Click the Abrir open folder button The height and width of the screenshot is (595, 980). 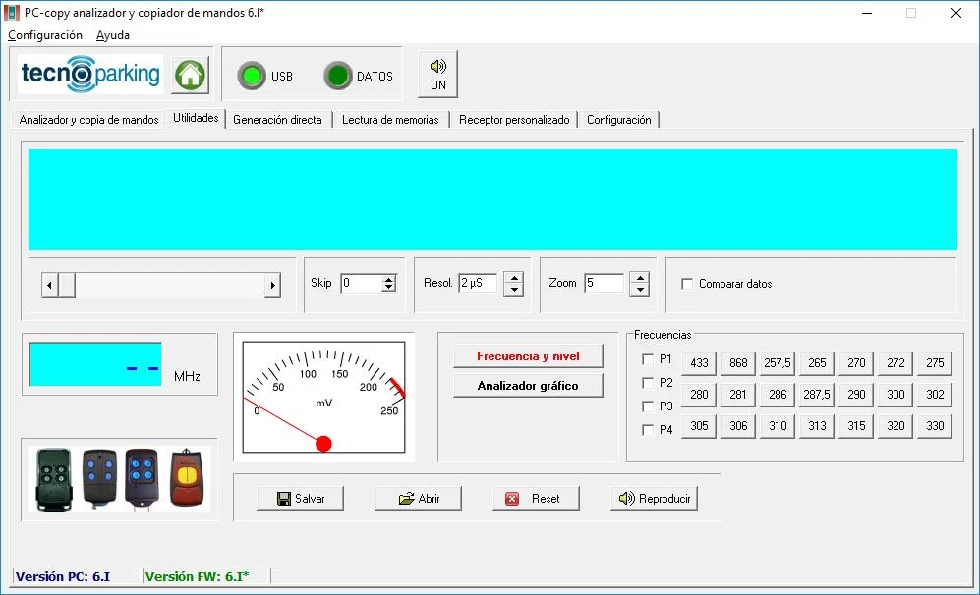coord(418,498)
